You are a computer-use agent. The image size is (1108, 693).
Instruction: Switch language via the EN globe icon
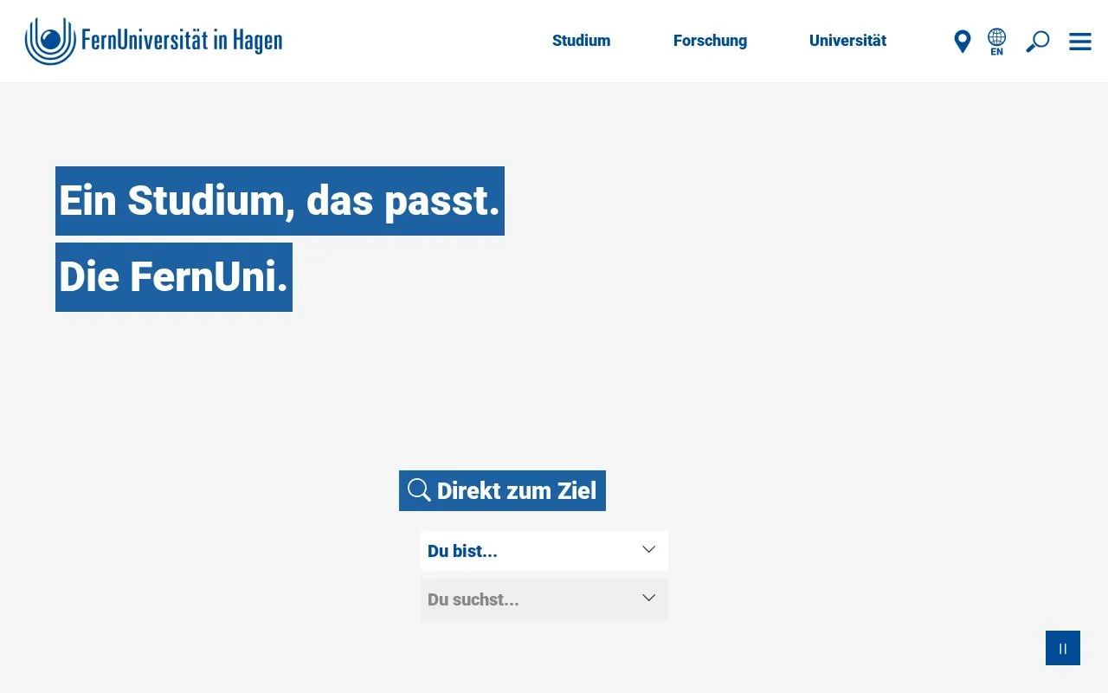coord(997,42)
